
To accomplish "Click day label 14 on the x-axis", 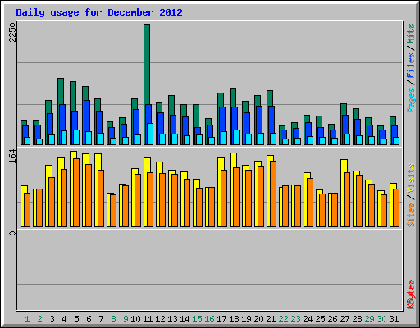I will [x=185, y=319].
